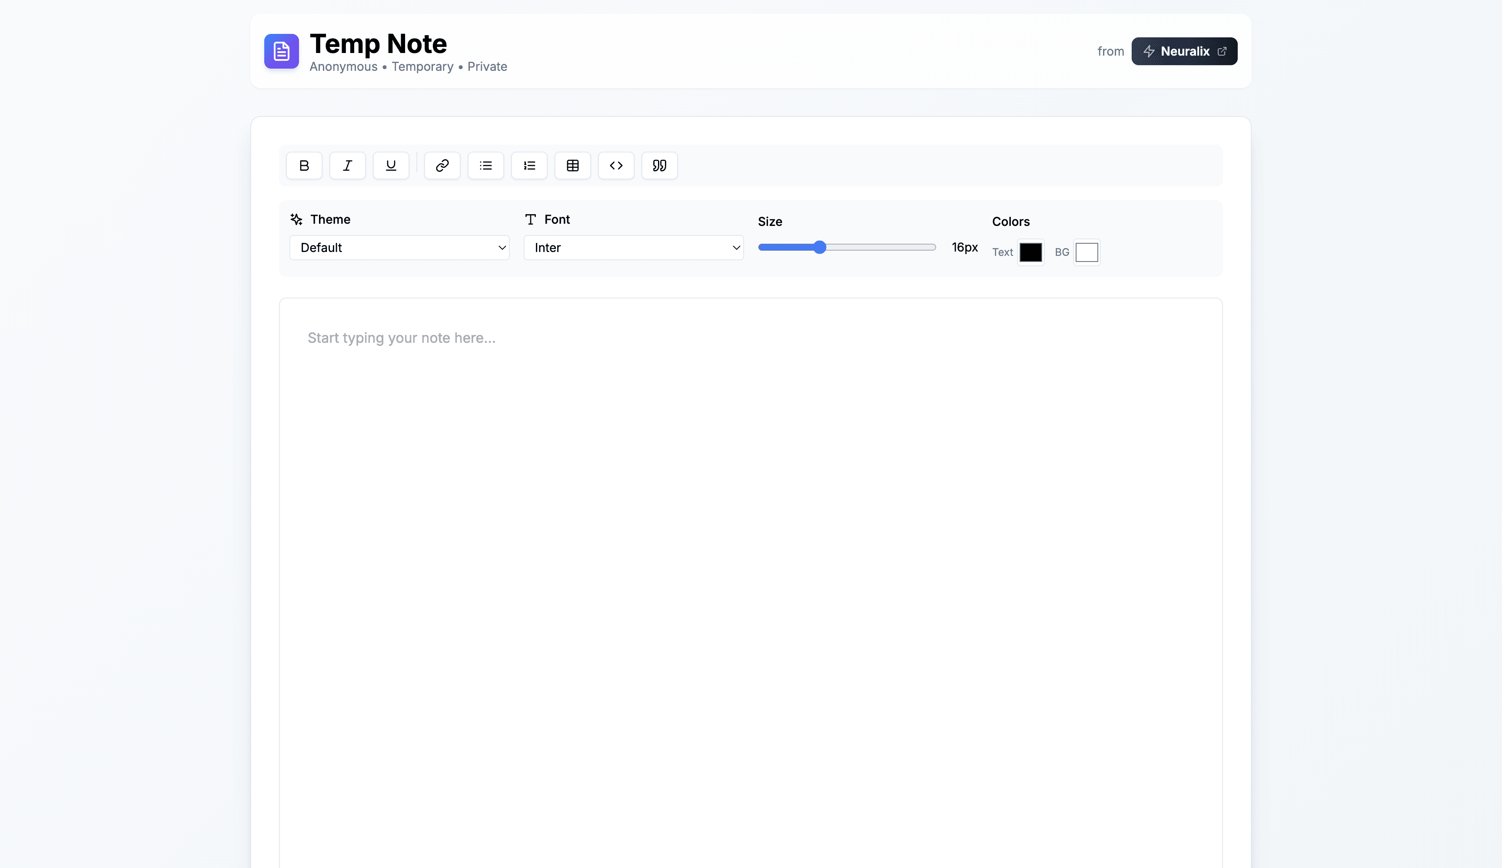The height and width of the screenshot is (868, 1502).
Task: Insert a bulleted list
Action: pos(486,166)
